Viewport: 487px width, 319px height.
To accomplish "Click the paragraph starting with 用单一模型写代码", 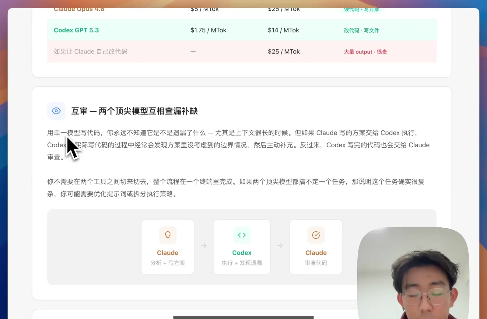I will (238, 145).
